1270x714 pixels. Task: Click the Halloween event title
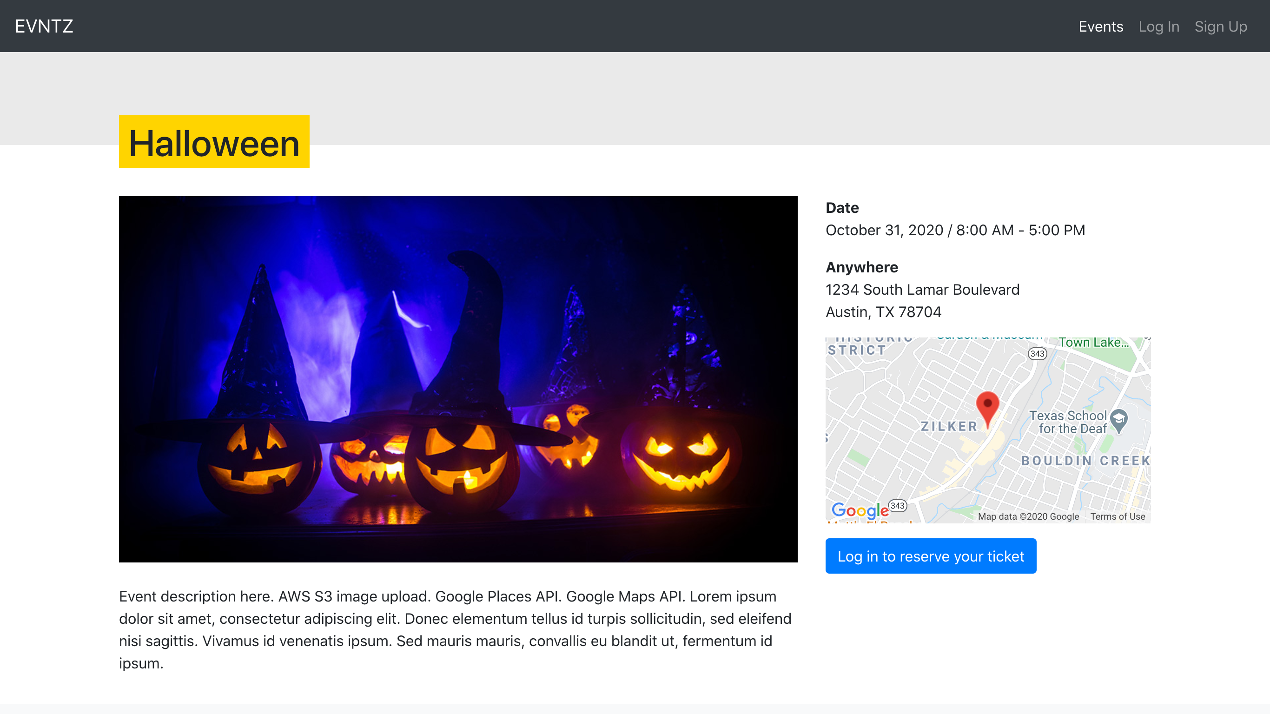[x=214, y=143]
